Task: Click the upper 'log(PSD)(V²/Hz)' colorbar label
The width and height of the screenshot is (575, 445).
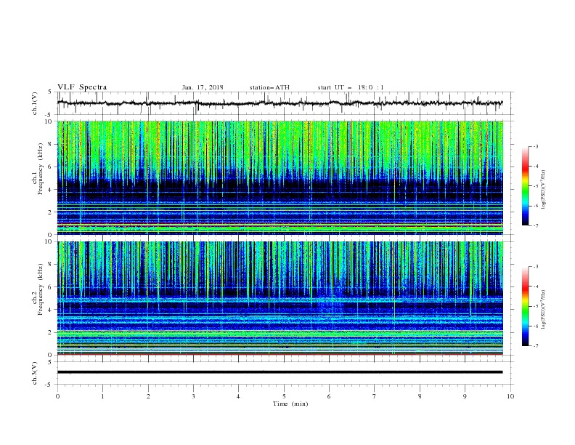Action: click(543, 190)
